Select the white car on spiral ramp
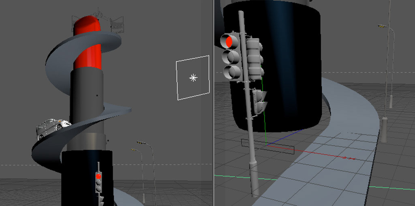Screen dimensions: 415x206 pyautogui.click(x=53, y=129)
